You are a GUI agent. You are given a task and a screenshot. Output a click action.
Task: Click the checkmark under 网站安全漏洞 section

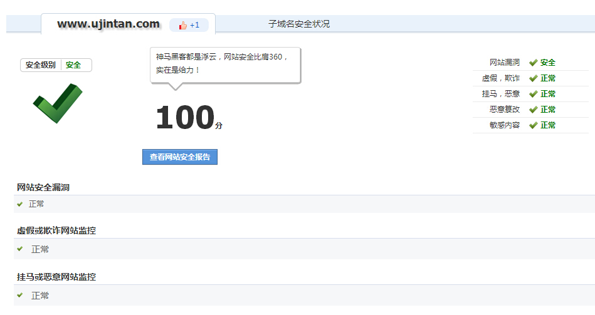click(x=20, y=204)
